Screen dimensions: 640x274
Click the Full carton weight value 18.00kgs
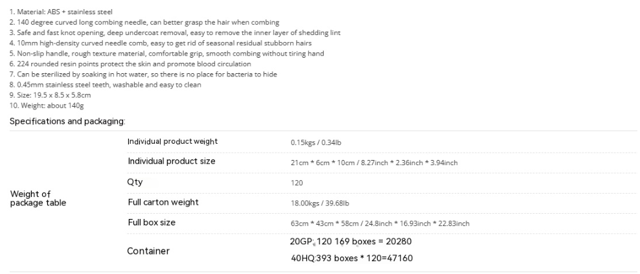[319, 203]
